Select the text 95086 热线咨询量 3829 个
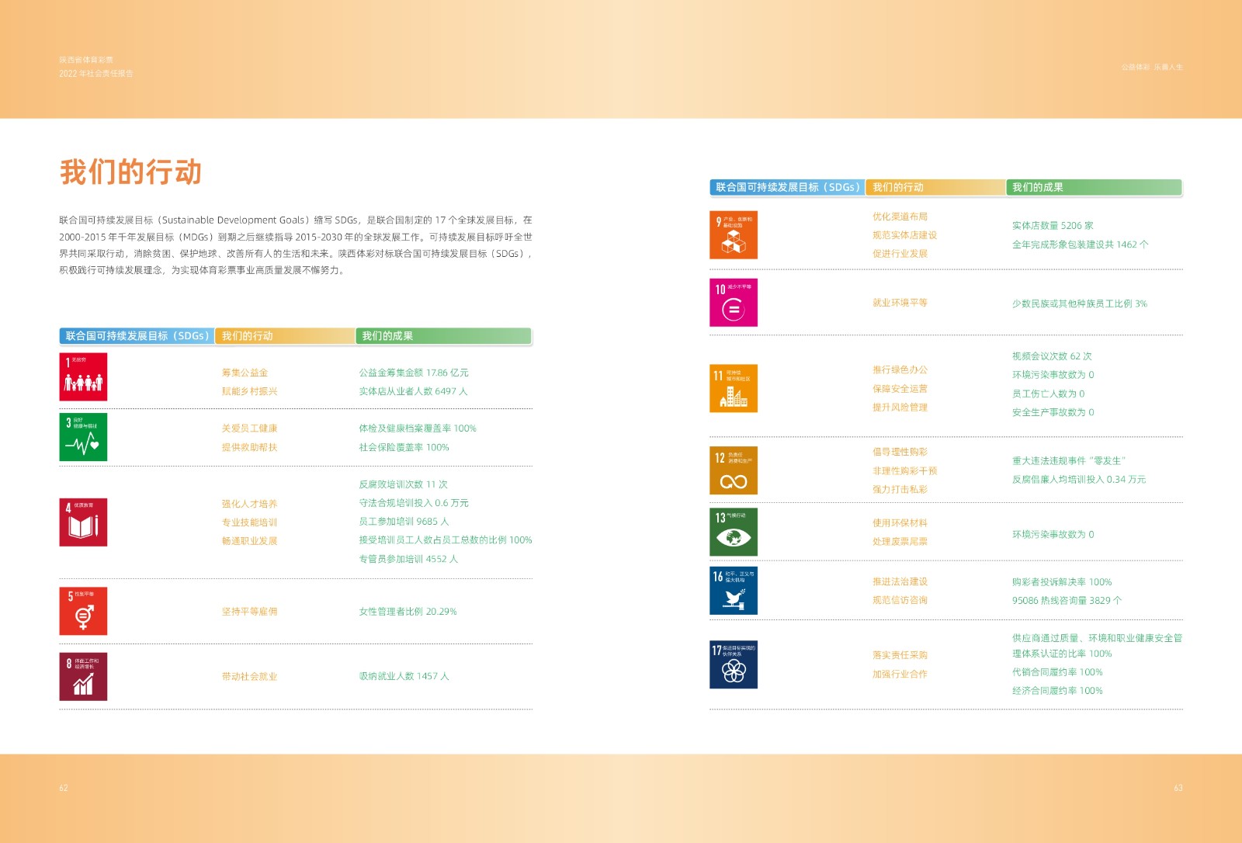This screenshot has width=1242, height=843. [1067, 601]
